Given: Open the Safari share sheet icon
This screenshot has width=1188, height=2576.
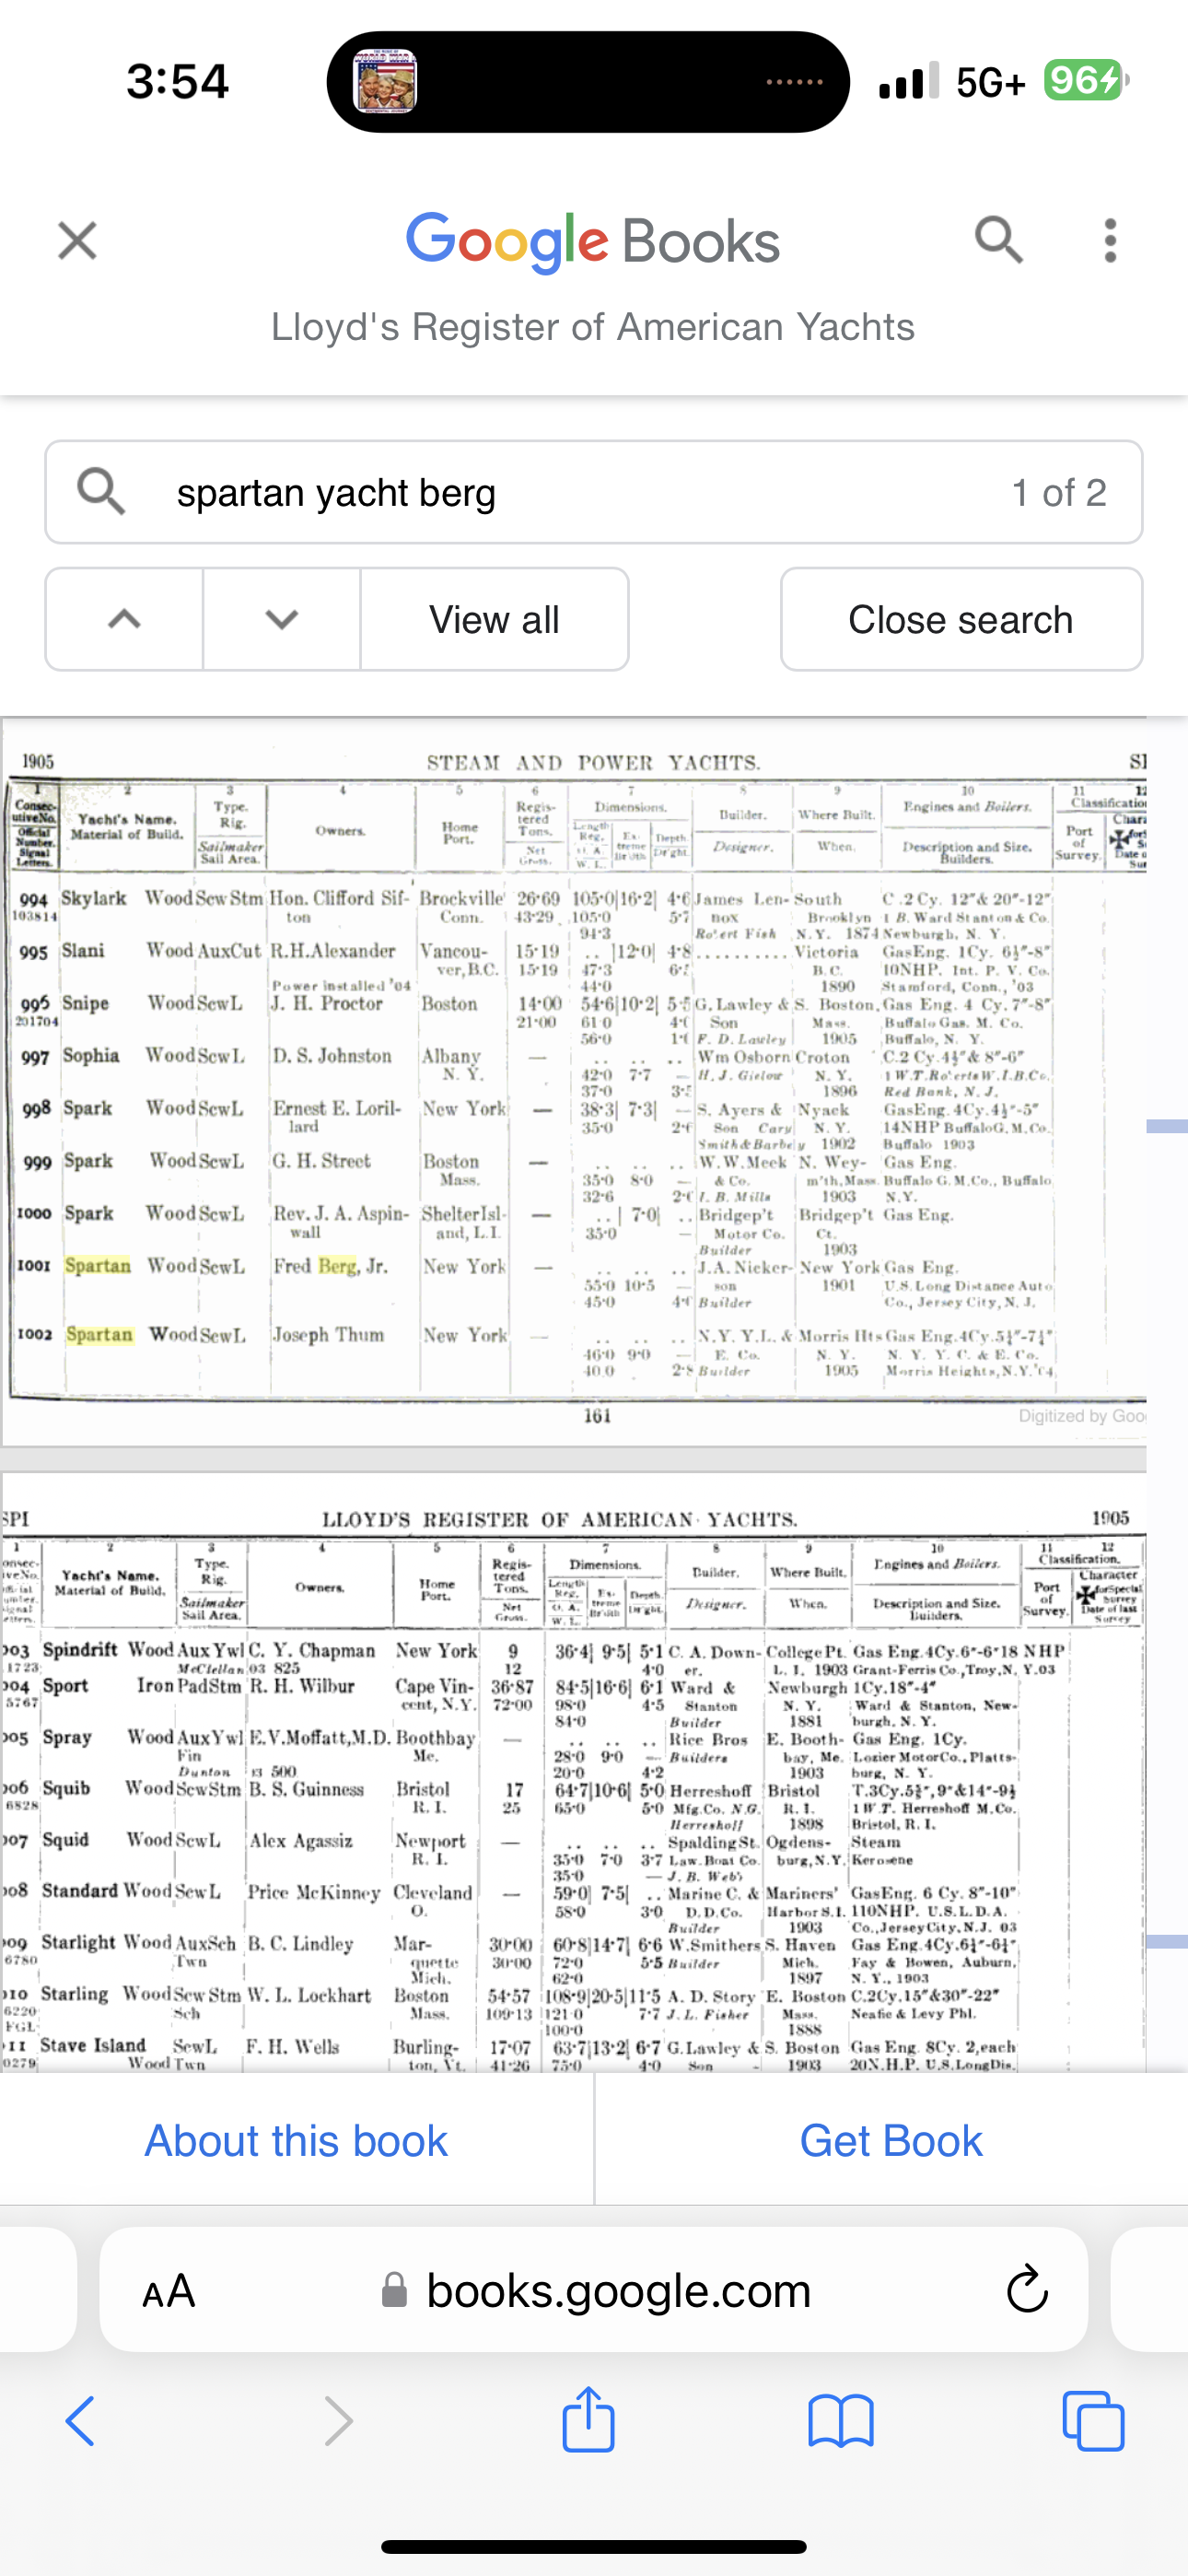Looking at the screenshot, I should click(588, 2422).
